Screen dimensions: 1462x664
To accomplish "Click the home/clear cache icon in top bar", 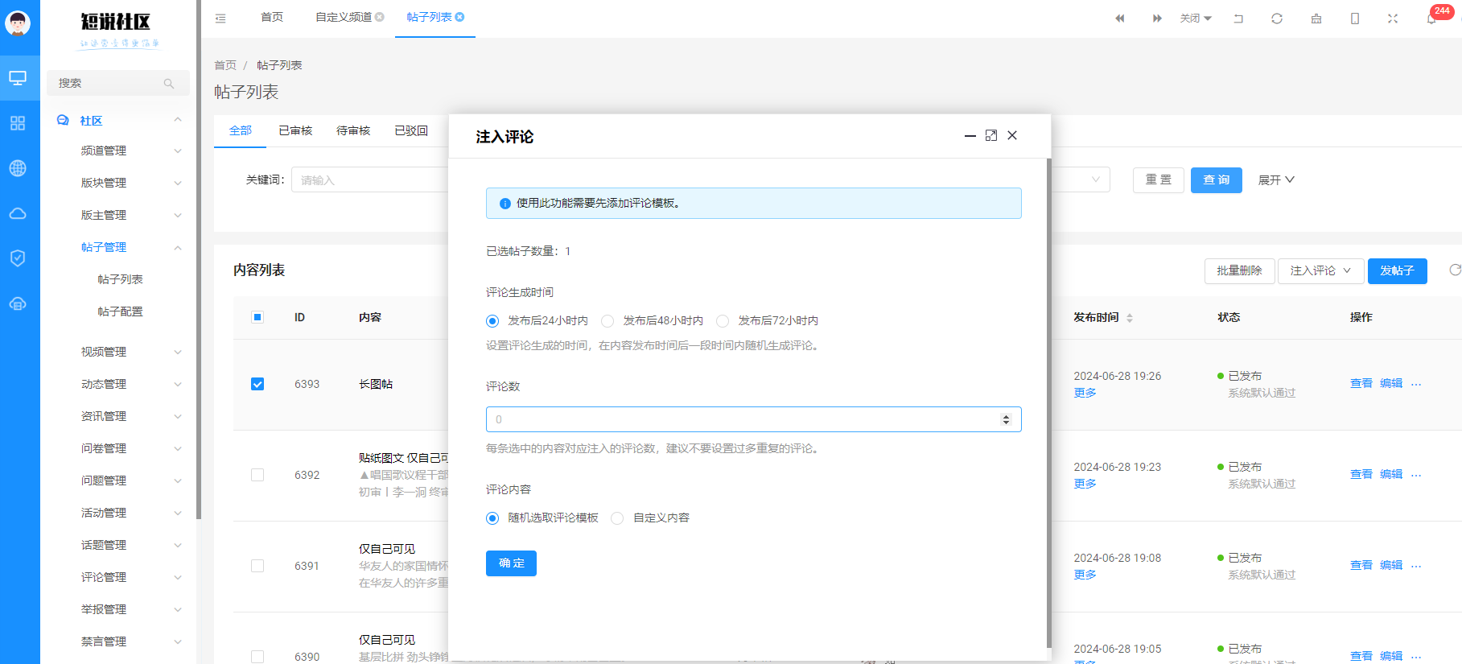I will tap(1316, 19).
